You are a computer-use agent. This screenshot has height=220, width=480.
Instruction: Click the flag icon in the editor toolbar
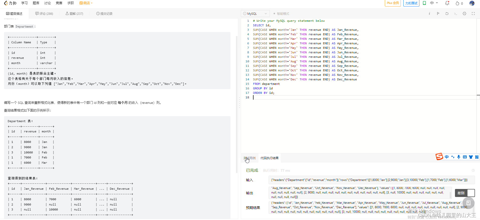click(x=438, y=14)
